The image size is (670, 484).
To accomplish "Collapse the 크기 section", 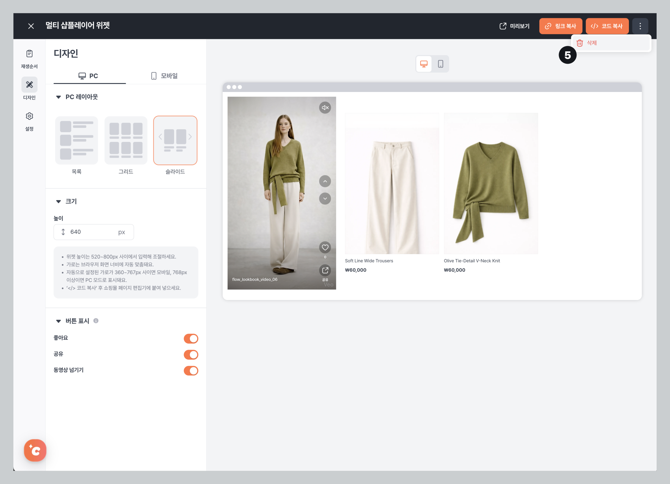I will (x=59, y=202).
